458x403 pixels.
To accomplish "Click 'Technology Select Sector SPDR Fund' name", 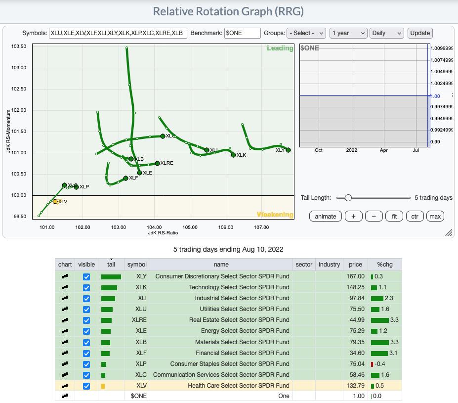I will pos(239,287).
